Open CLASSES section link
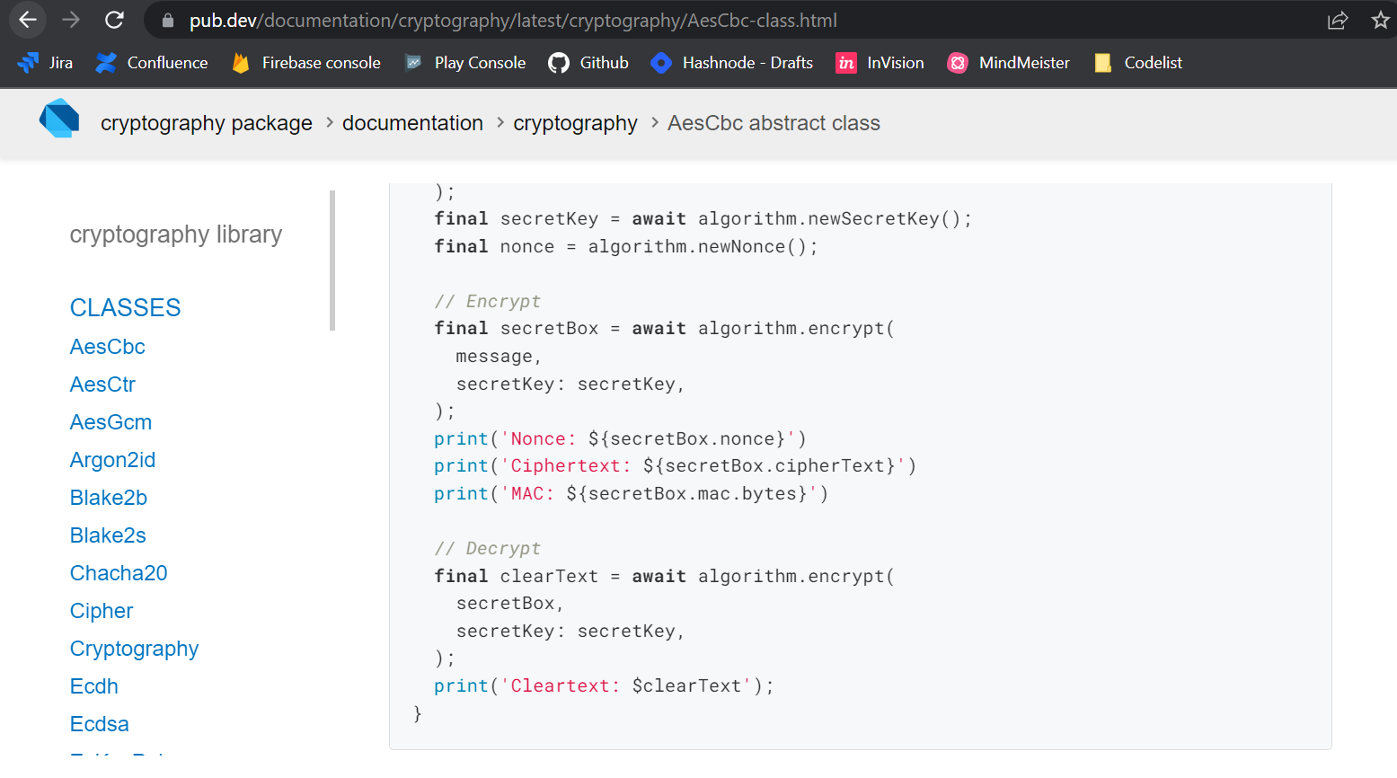The image size is (1397, 778). [x=126, y=308]
